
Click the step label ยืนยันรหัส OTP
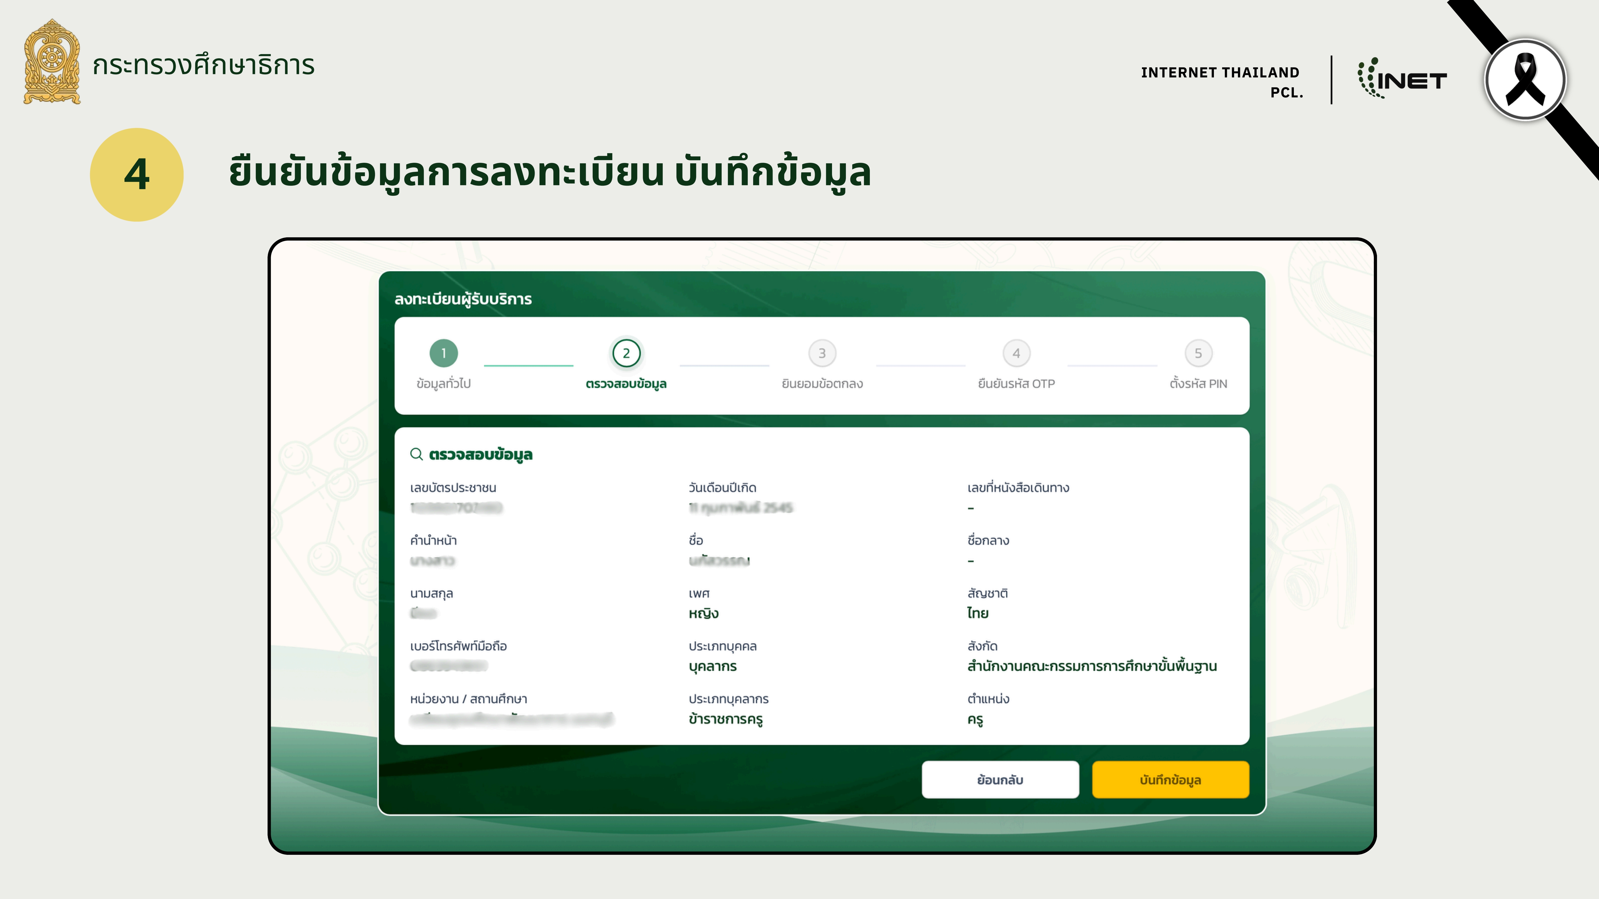[x=1016, y=383]
